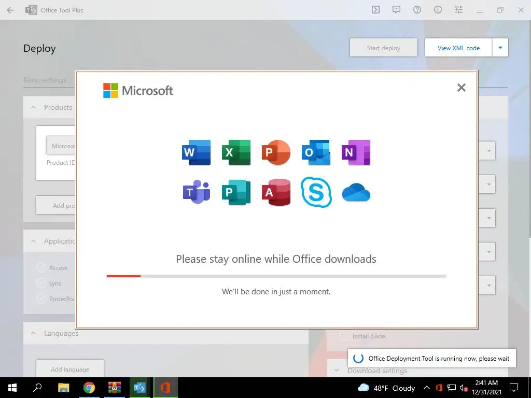This screenshot has height=398, width=531.
Task: Click the OneNote icon in the installer dialog
Action: tap(356, 152)
